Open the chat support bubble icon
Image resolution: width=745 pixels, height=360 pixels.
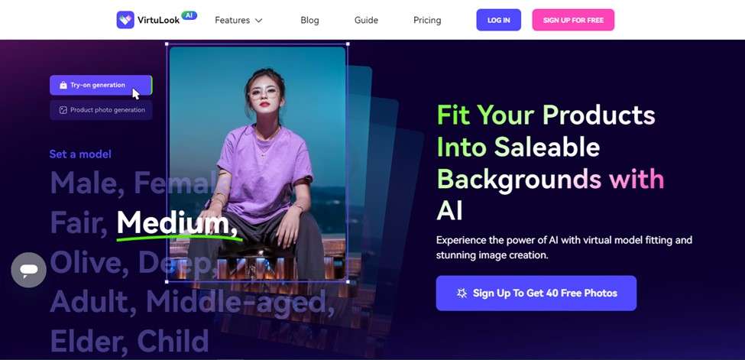[28, 270]
